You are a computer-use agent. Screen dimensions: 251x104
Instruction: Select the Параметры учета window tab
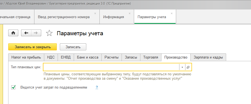(155, 17)
